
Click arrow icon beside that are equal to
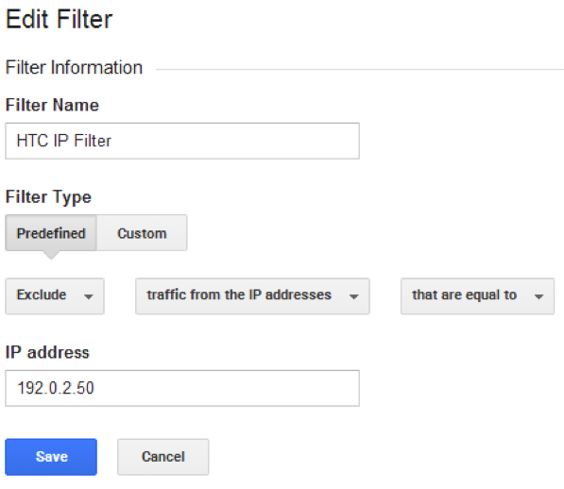538,296
